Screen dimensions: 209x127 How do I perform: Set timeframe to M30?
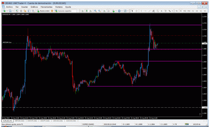[189, 11]
